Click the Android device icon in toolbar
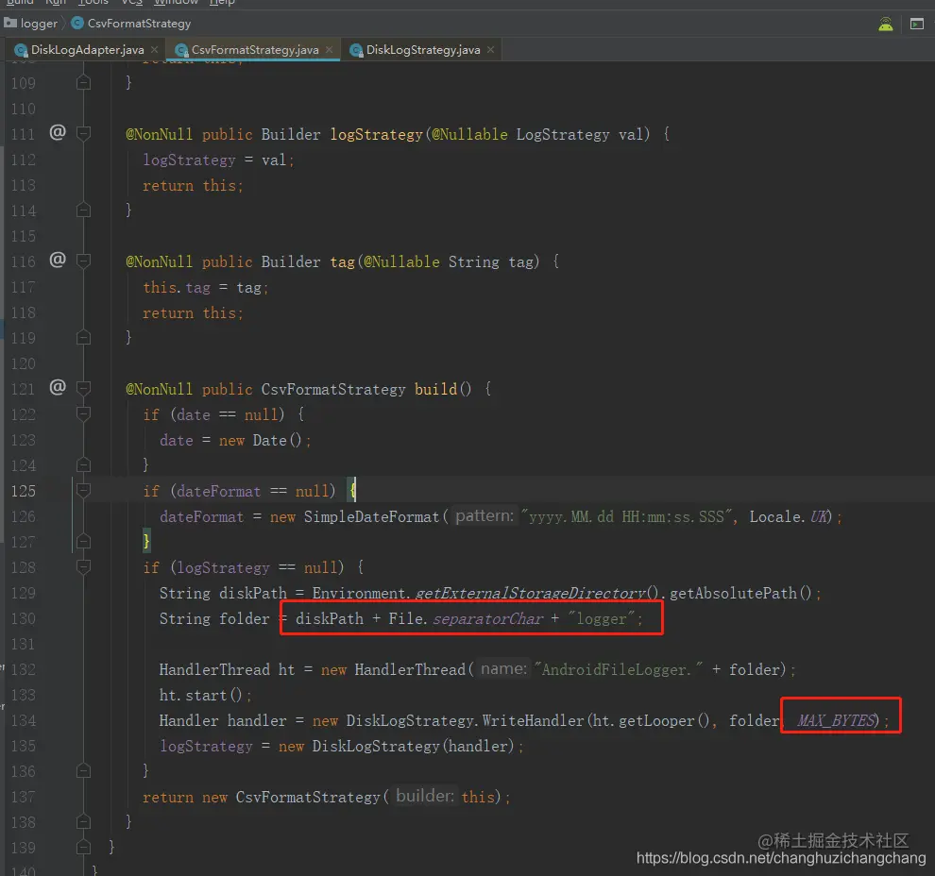 point(886,25)
